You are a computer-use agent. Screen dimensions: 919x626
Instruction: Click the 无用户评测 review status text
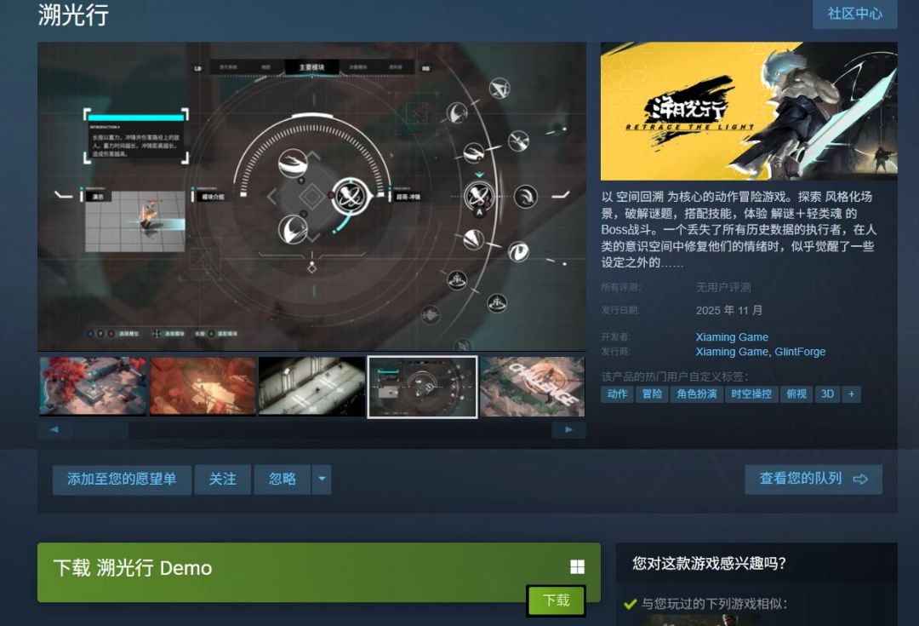tap(723, 288)
